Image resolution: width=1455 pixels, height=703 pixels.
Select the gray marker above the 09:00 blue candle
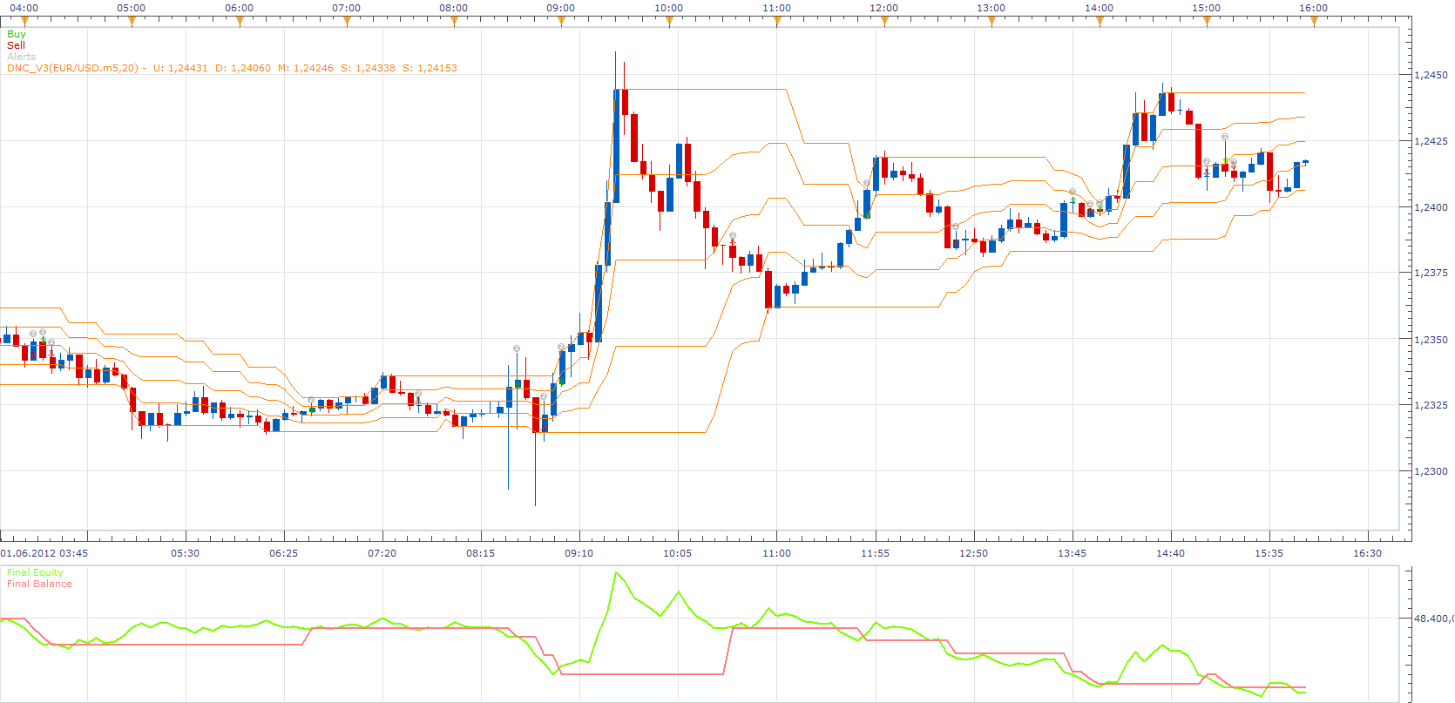(561, 347)
